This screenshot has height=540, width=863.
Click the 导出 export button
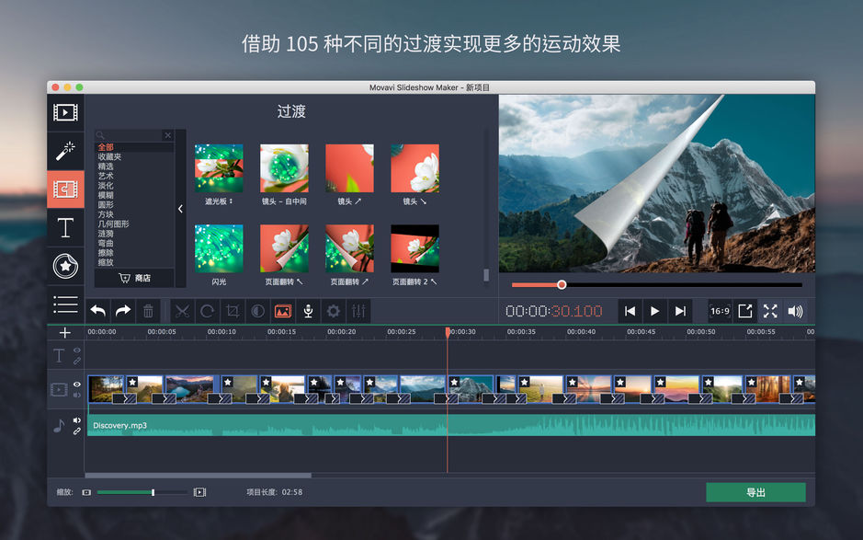[755, 492]
